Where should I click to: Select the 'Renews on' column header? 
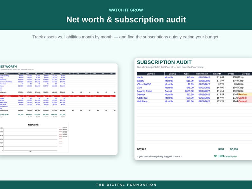[x=202, y=74]
